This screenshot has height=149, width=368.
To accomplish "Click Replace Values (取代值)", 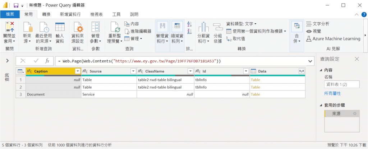I will [236, 38].
